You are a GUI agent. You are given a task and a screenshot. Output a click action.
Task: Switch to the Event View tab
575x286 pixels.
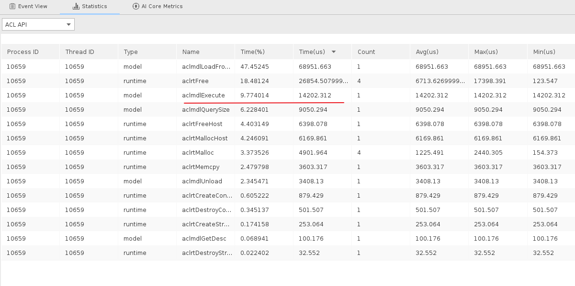click(x=28, y=7)
